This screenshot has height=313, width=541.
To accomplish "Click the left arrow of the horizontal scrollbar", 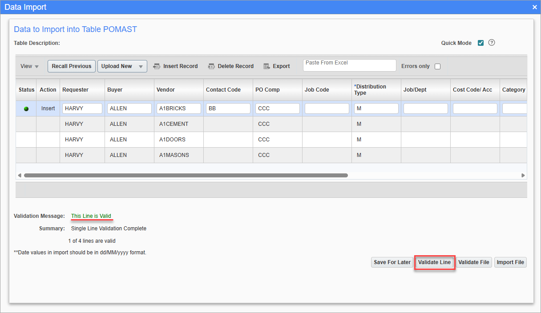I will coord(20,175).
